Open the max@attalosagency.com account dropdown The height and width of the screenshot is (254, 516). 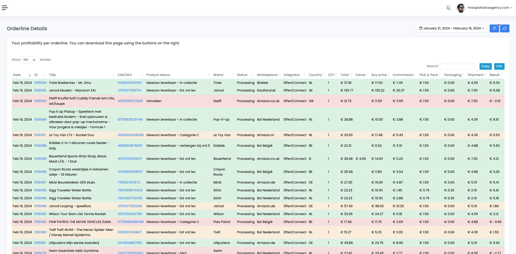tap(490, 8)
